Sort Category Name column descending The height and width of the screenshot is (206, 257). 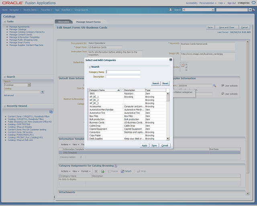point(121,90)
